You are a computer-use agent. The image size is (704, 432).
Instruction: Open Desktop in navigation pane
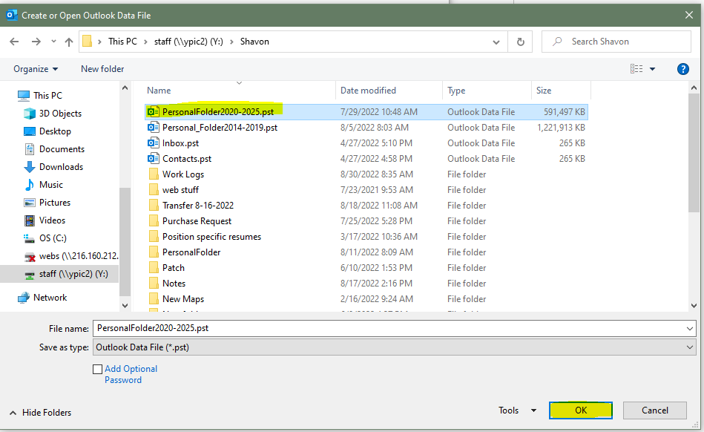(x=55, y=131)
